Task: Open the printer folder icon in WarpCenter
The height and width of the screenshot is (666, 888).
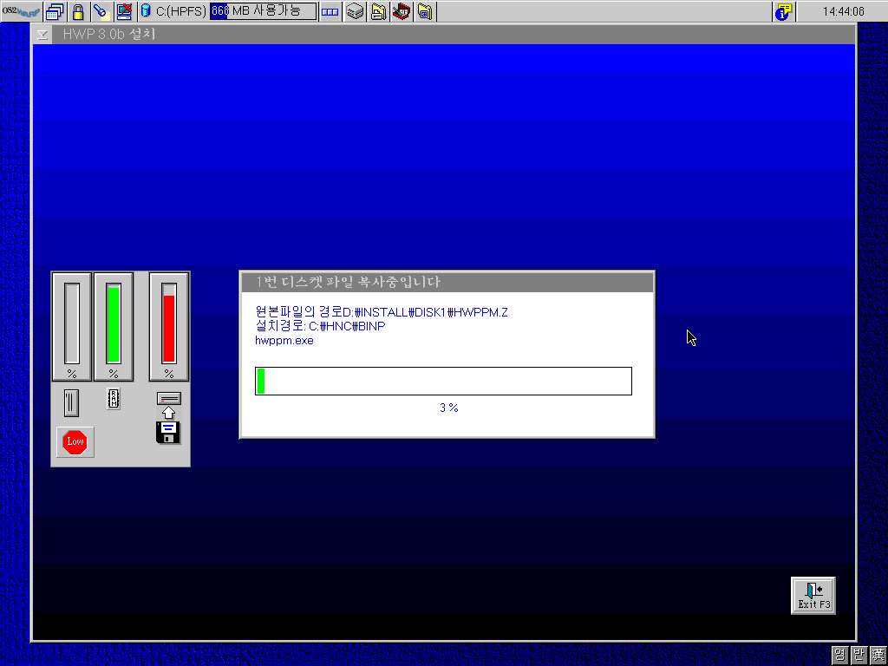Action: tap(378, 11)
